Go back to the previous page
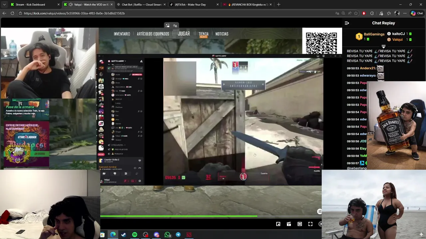Viewport: 426px width, 239px height. tap(4, 13)
